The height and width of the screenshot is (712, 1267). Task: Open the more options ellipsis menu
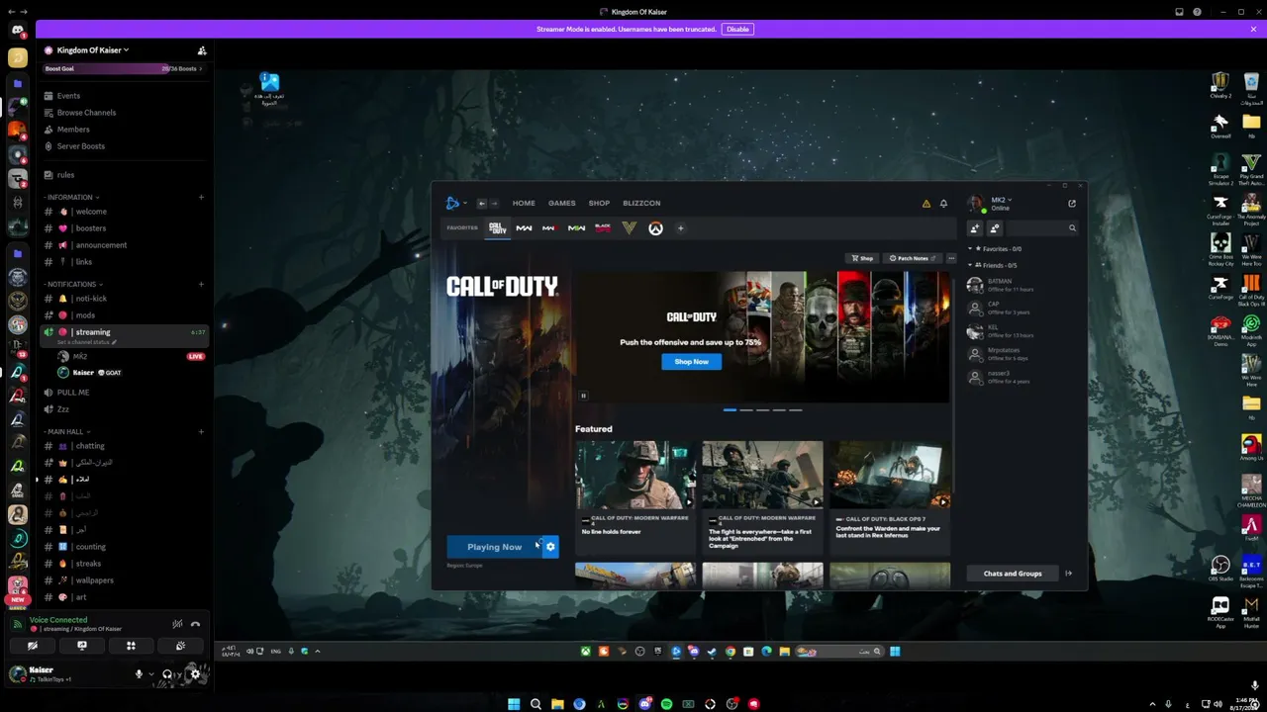click(951, 258)
